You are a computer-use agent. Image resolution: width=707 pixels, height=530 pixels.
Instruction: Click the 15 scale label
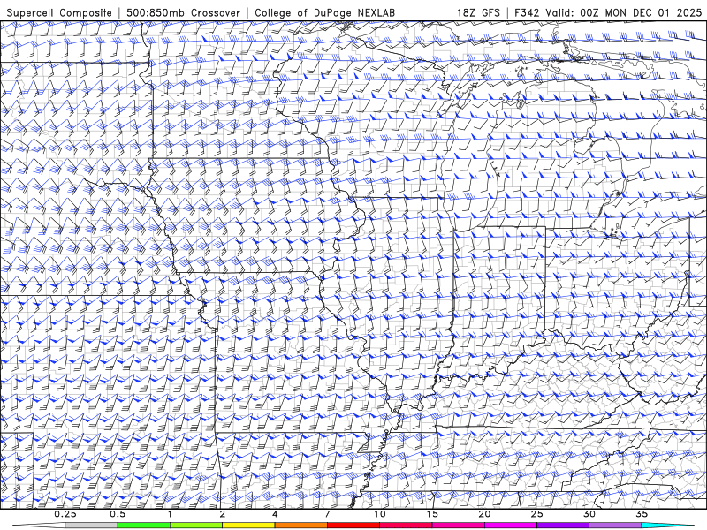432,514
